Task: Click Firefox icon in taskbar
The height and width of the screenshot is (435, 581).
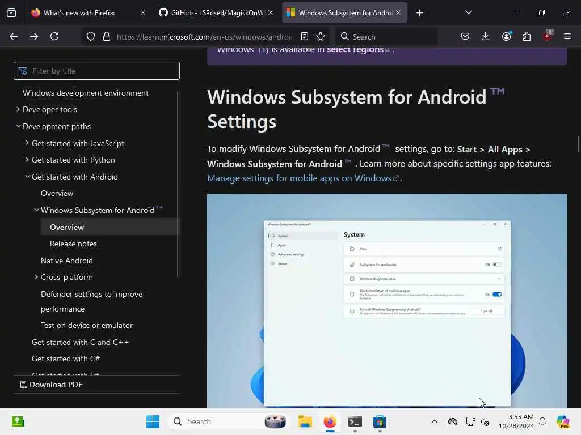Action: 330,421
